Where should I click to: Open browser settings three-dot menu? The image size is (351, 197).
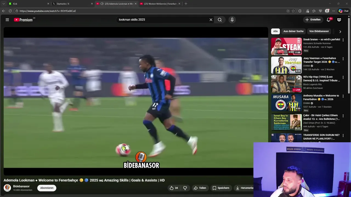coord(334,11)
